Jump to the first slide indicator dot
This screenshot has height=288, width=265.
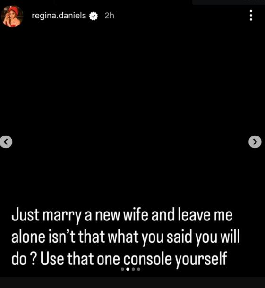tap(122, 269)
